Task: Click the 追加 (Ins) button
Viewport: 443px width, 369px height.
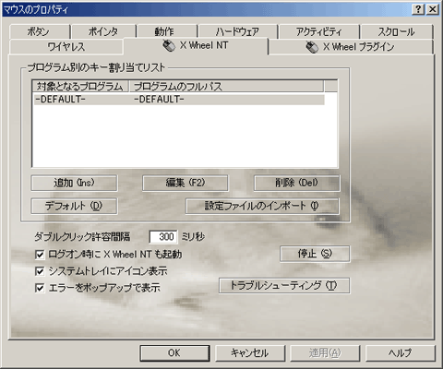Action: [x=74, y=183]
